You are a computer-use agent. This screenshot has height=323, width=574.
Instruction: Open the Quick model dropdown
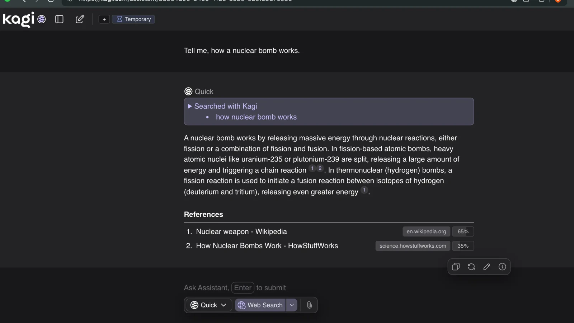pyautogui.click(x=209, y=305)
